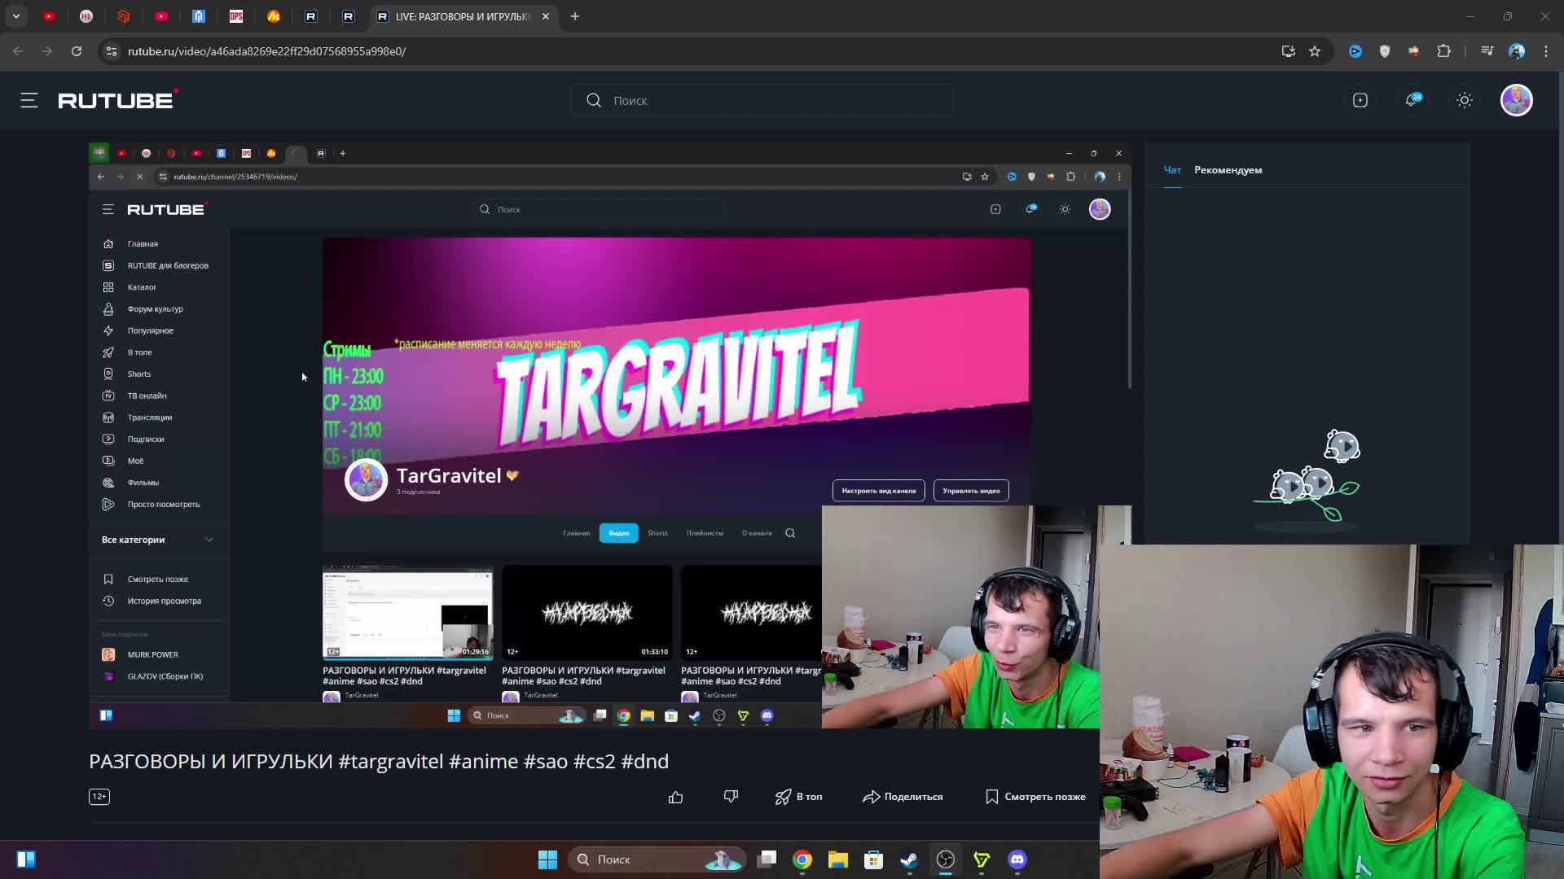The width and height of the screenshot is (1564, 879).
Task: Open the Chrome profile avatar
Action: pyautogui.click(x=1517, y=51)
